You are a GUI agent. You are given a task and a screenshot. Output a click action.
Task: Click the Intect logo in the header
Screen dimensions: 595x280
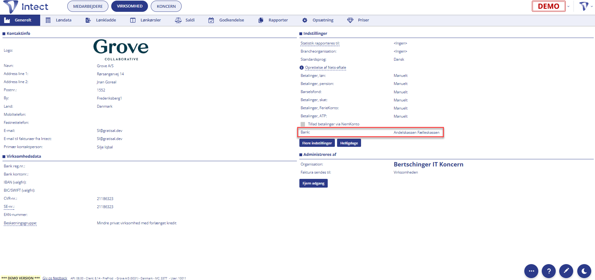(26, 7)
